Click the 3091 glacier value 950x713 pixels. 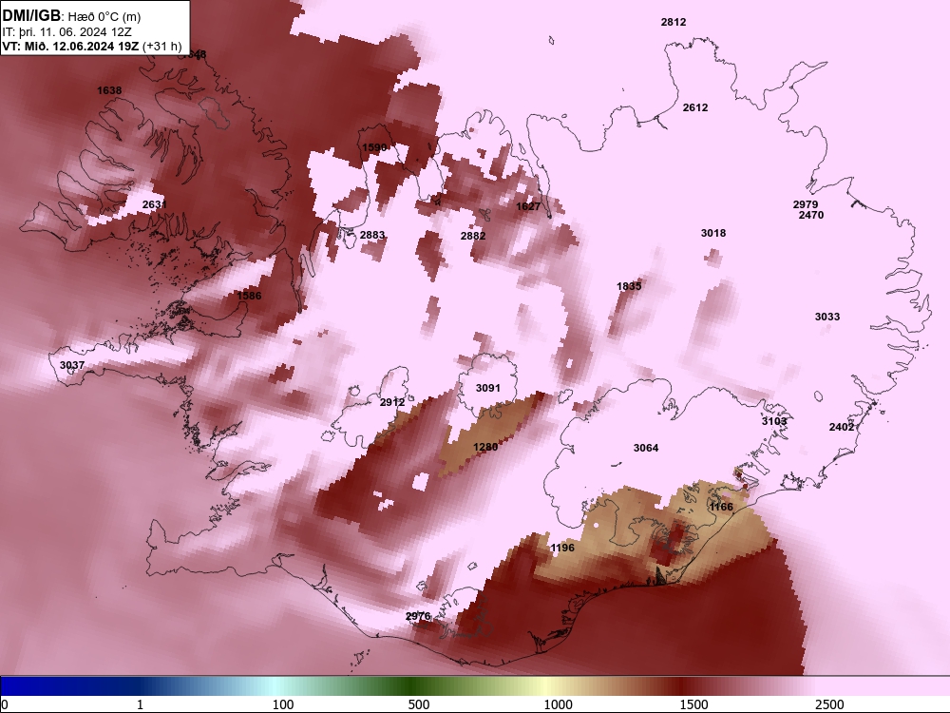(487, 388)
